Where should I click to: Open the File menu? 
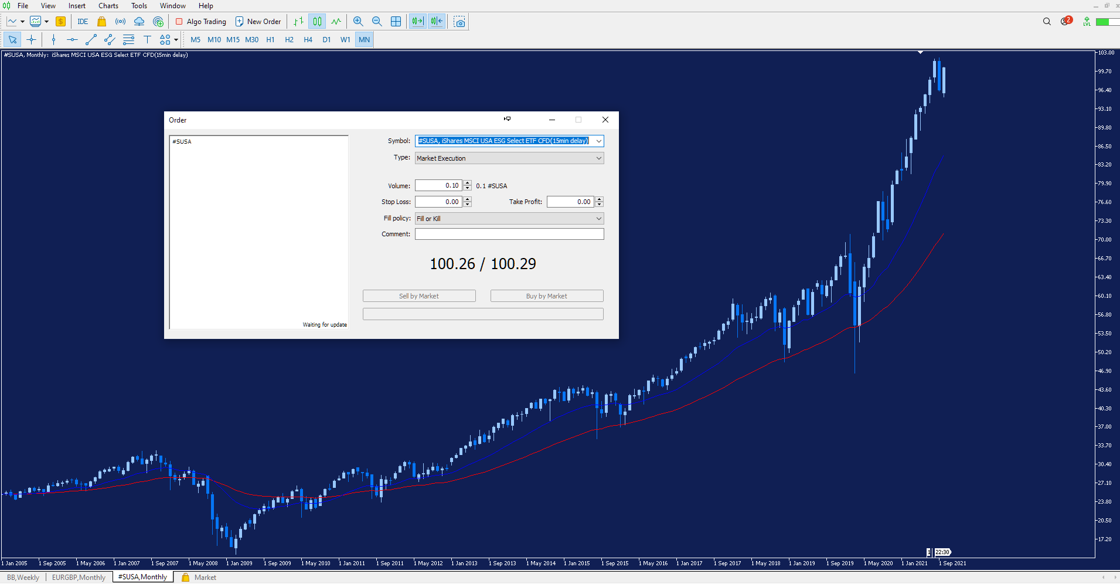[23, 6]
